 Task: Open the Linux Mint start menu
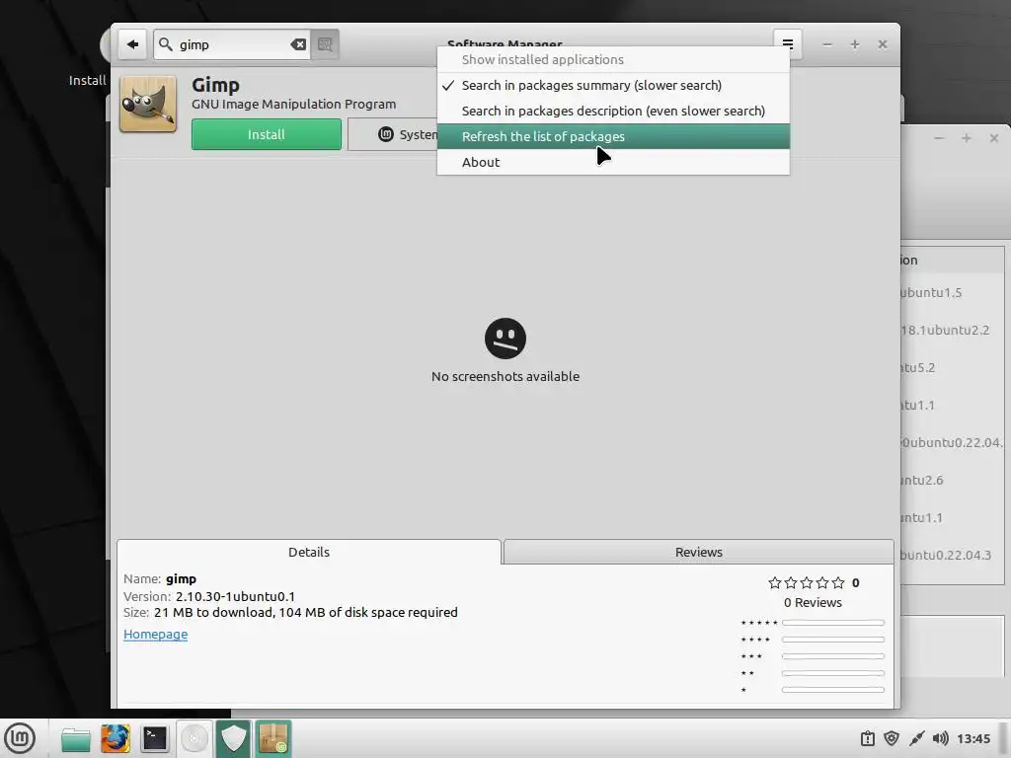(20, 738)
